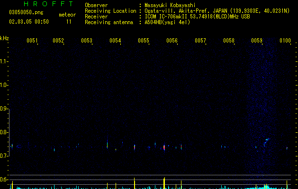Select the Ogata-vill. Akita-Pref. JAPAN location text
The width and height of the screenshot is (298, 189).
tap(217, 11)
